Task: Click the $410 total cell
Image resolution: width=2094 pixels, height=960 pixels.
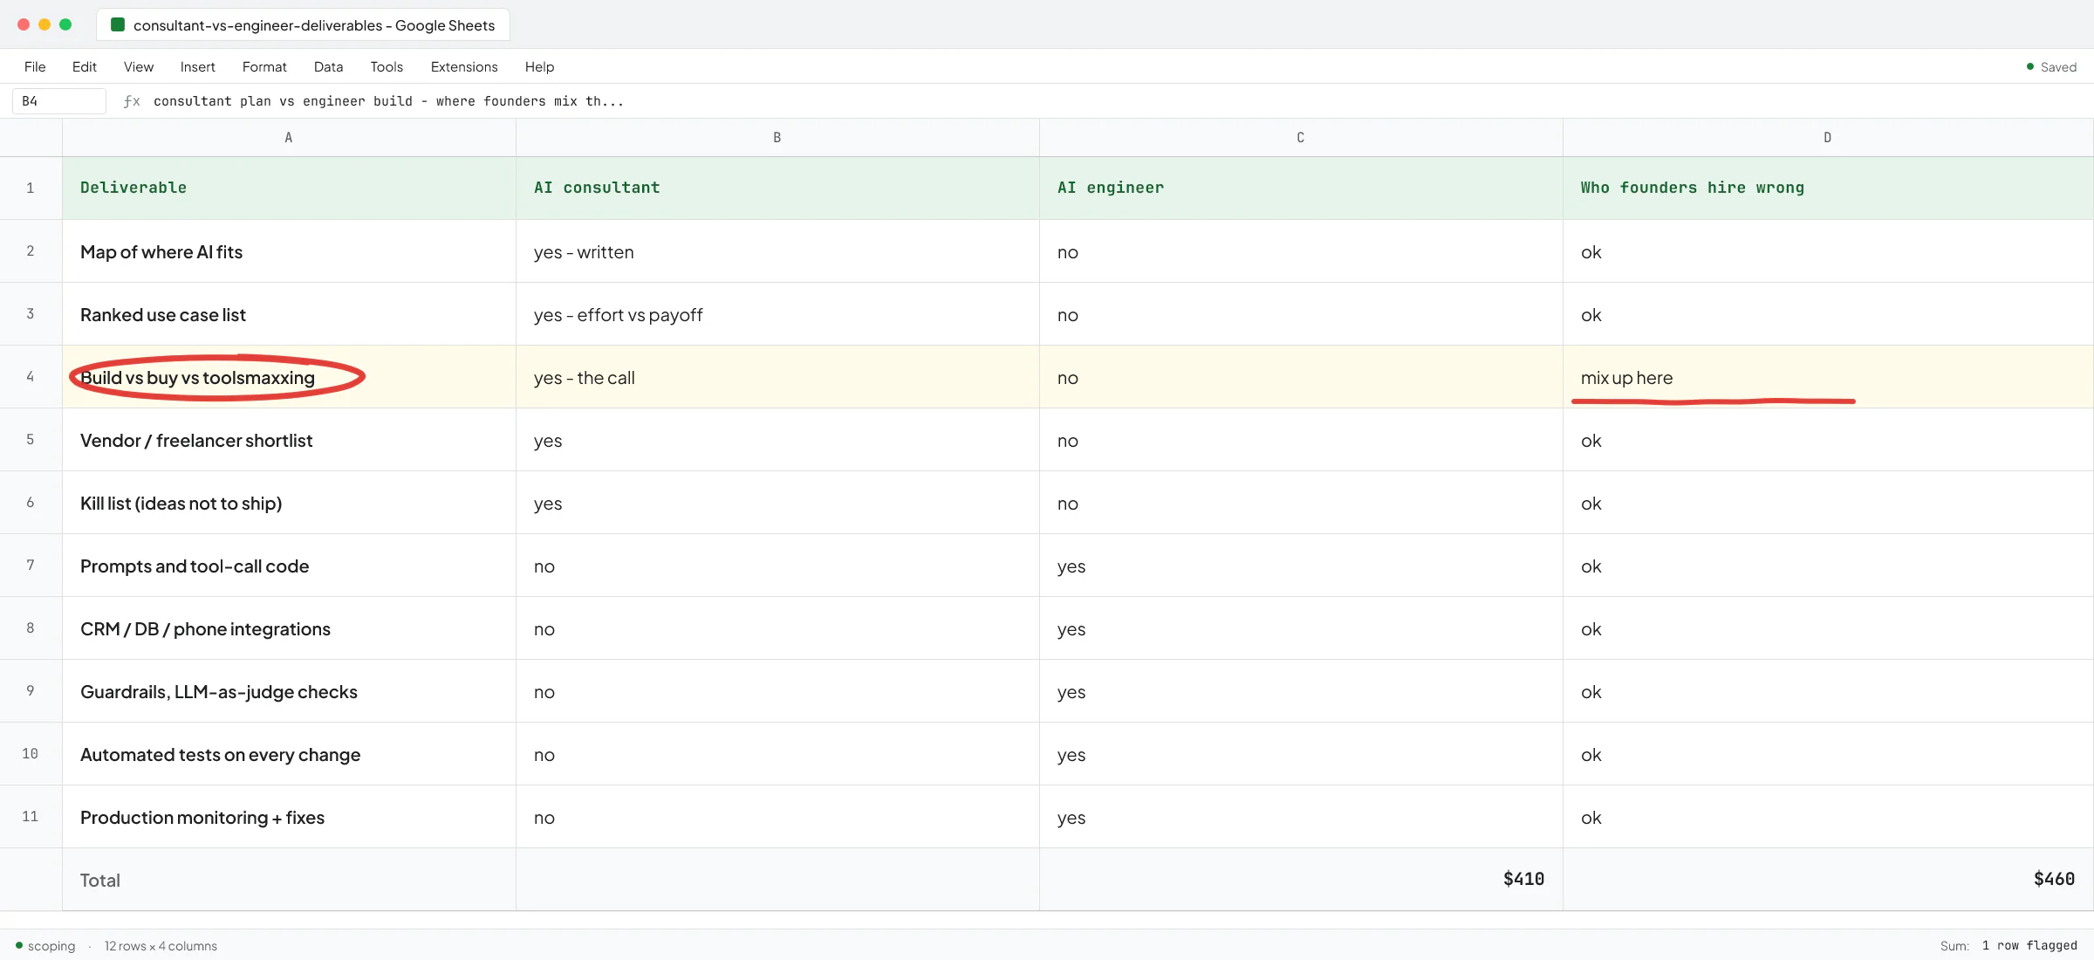Action: 1301,880
